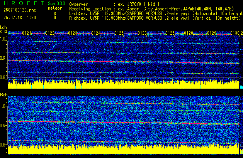This screenshot has width=243, height=158.
Task: Select the meteor count value '0'
Action: 55,18
